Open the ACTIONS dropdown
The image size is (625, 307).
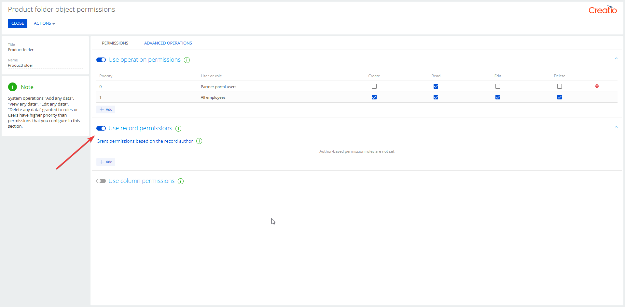(x=44, y=23)
